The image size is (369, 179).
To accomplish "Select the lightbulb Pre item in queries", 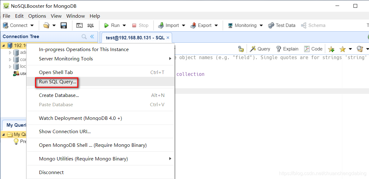I will (x=20, y=142).
